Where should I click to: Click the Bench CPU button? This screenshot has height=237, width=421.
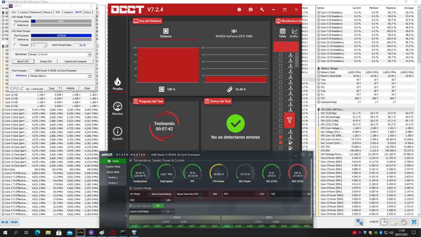[23, 61]
